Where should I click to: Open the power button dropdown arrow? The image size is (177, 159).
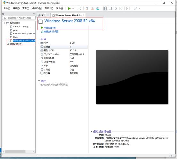[x=73, y=8]
